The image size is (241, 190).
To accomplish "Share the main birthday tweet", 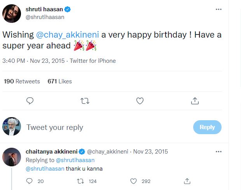I will tap(195, 101).
